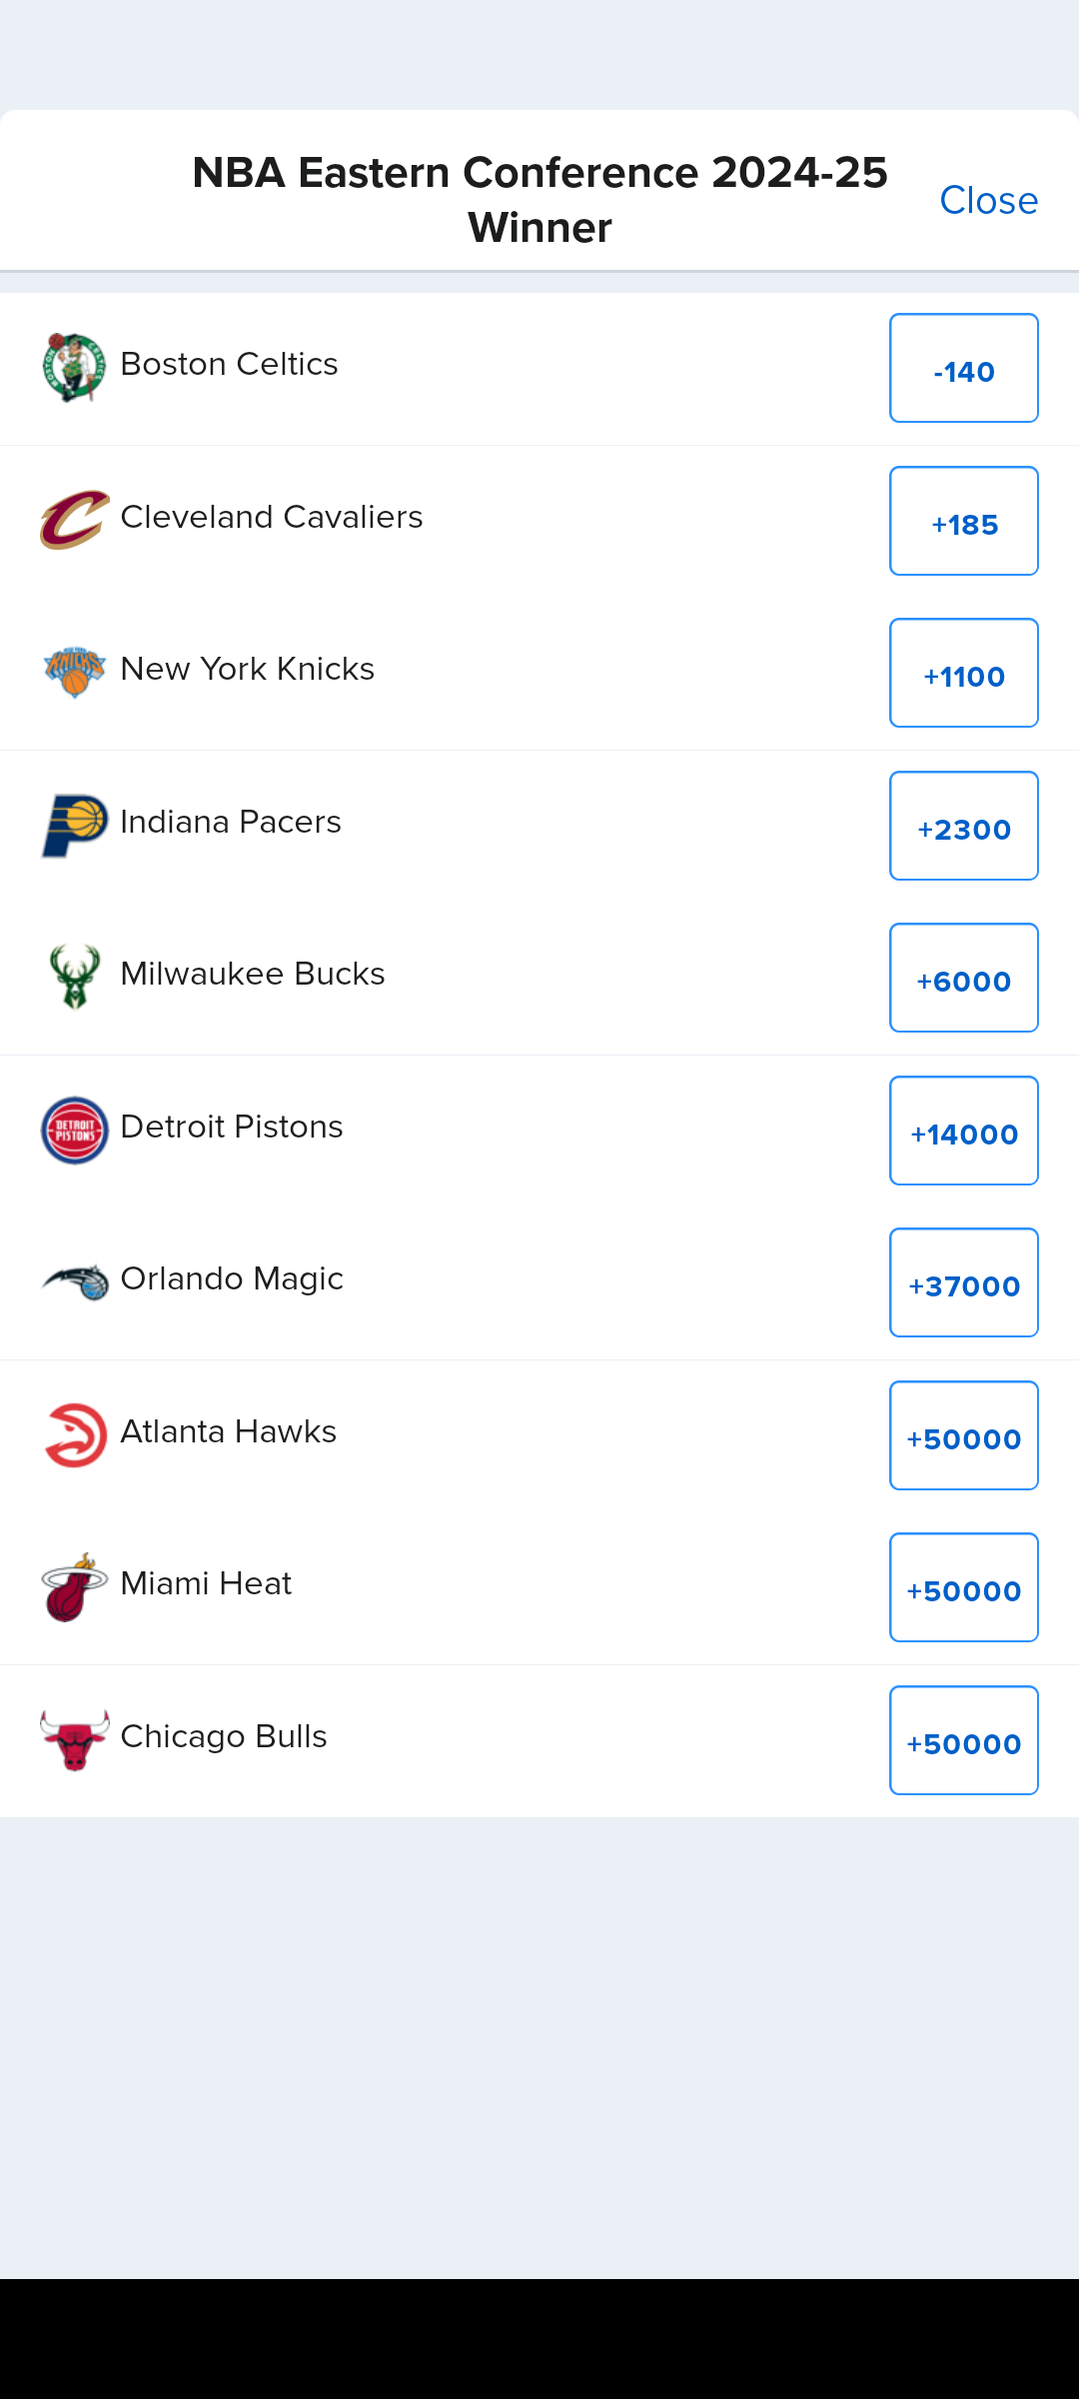Viewport: 1079px width, 2399px height.
Task: Tap the Cleveland Cavaliers logo
Action: pyautogui.click(x=74, y=520)
